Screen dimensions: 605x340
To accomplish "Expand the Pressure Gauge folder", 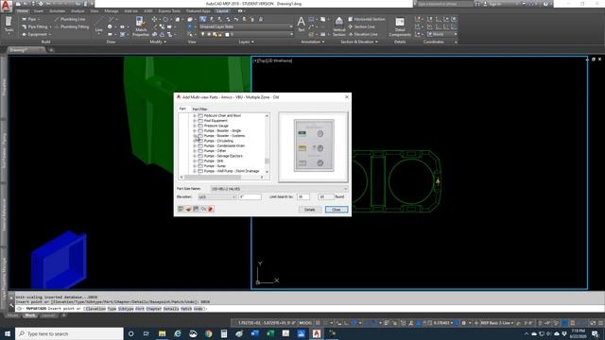I will [195, 126].
